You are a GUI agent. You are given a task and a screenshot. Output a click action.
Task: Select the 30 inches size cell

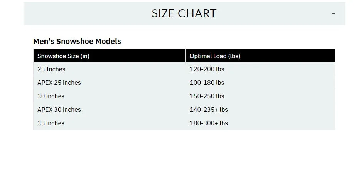click(51, 96)
